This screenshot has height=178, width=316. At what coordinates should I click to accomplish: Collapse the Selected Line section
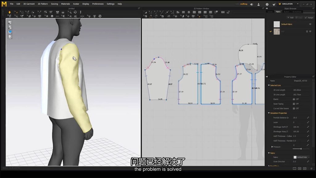[269, 85]
